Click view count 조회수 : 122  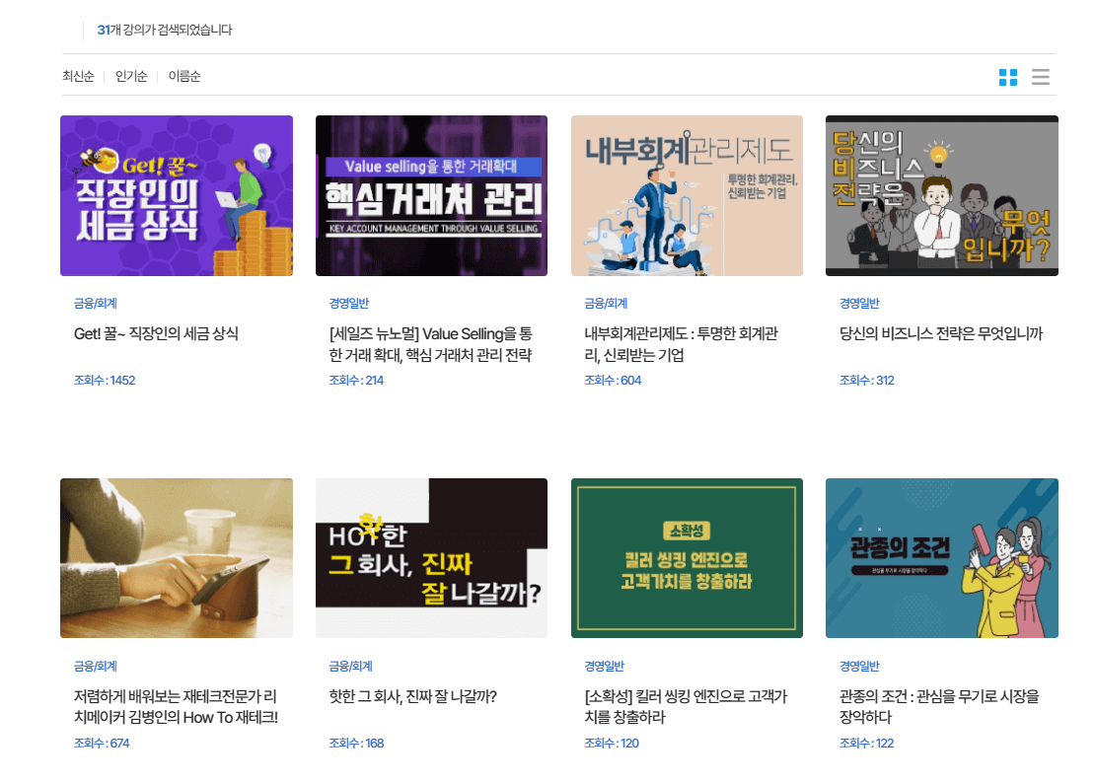(x=867, y=744)
